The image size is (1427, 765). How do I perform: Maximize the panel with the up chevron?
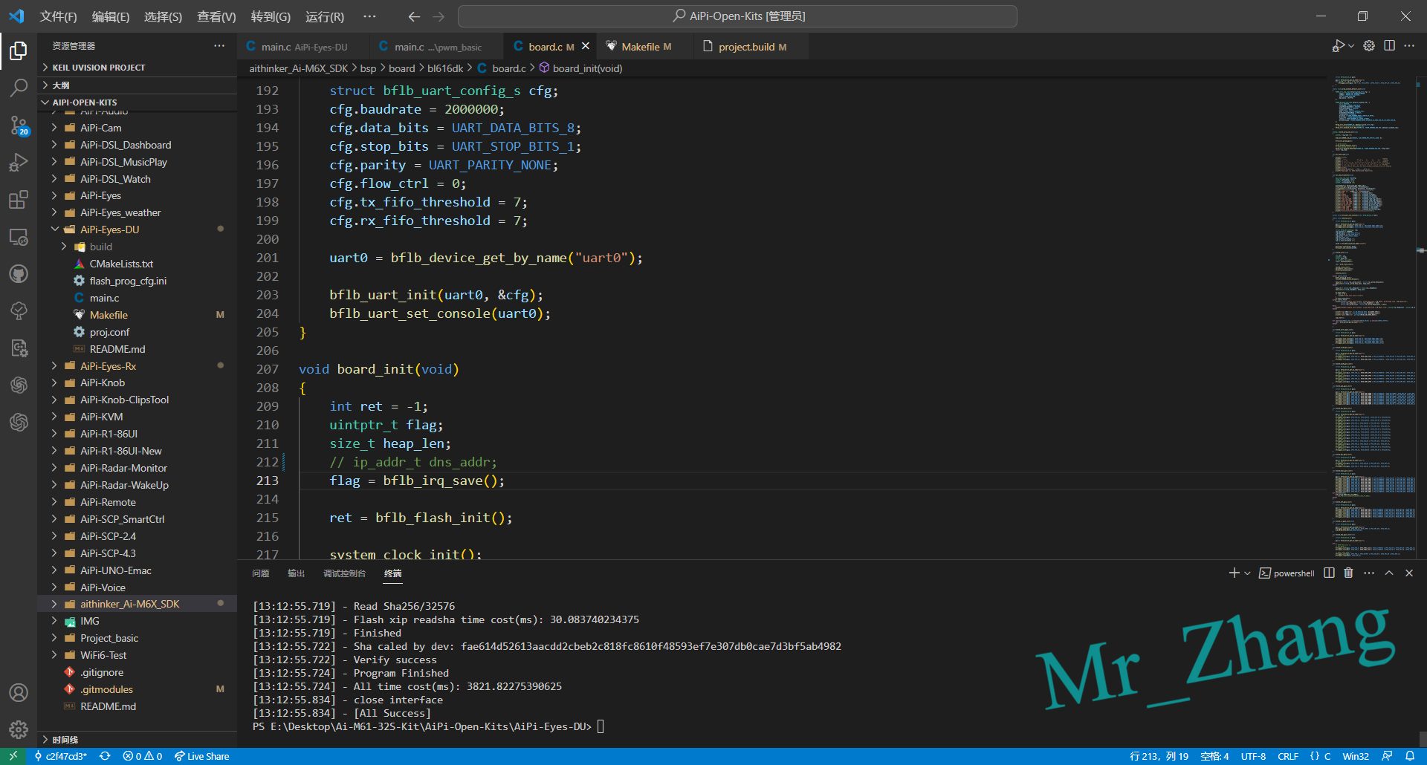tap(1389, 573)
